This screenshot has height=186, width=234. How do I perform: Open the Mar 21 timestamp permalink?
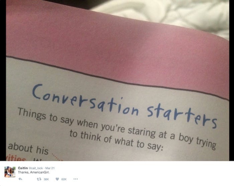click(50, 168)
